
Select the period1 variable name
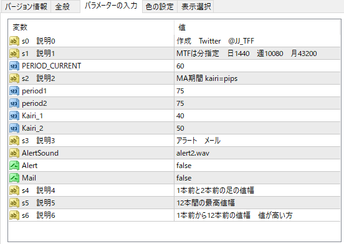[34, 91]
